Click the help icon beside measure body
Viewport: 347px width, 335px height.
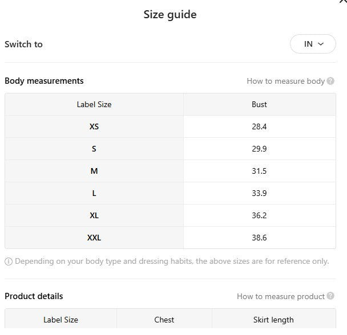pos(330,81)
